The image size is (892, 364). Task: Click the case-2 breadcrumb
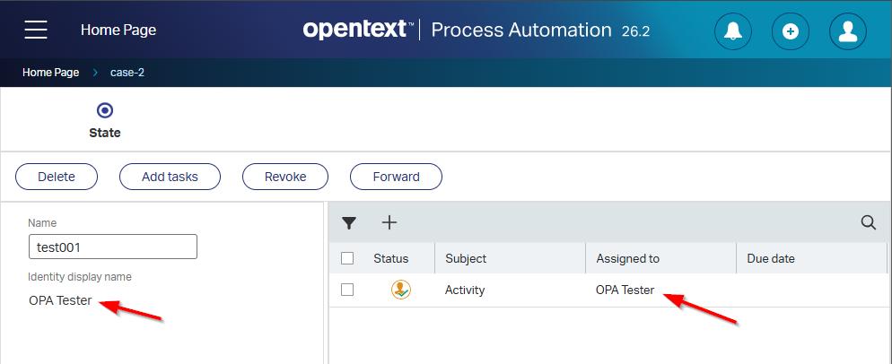tap(127, 73)
